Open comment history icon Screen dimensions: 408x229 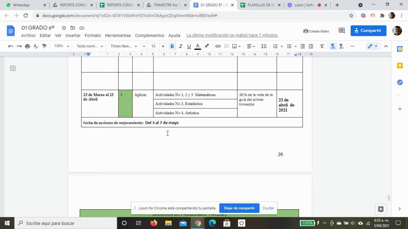pos(342,31)
